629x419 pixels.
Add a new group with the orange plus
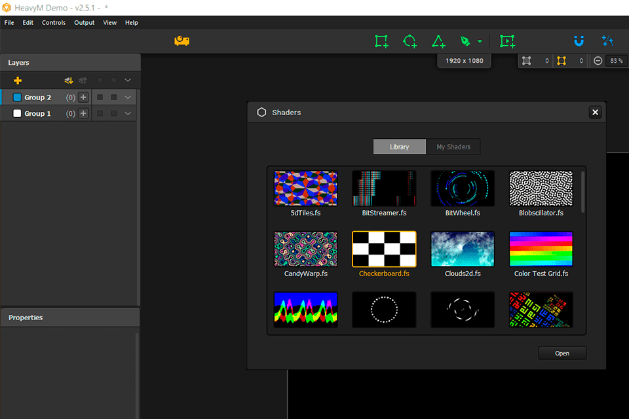18,81
